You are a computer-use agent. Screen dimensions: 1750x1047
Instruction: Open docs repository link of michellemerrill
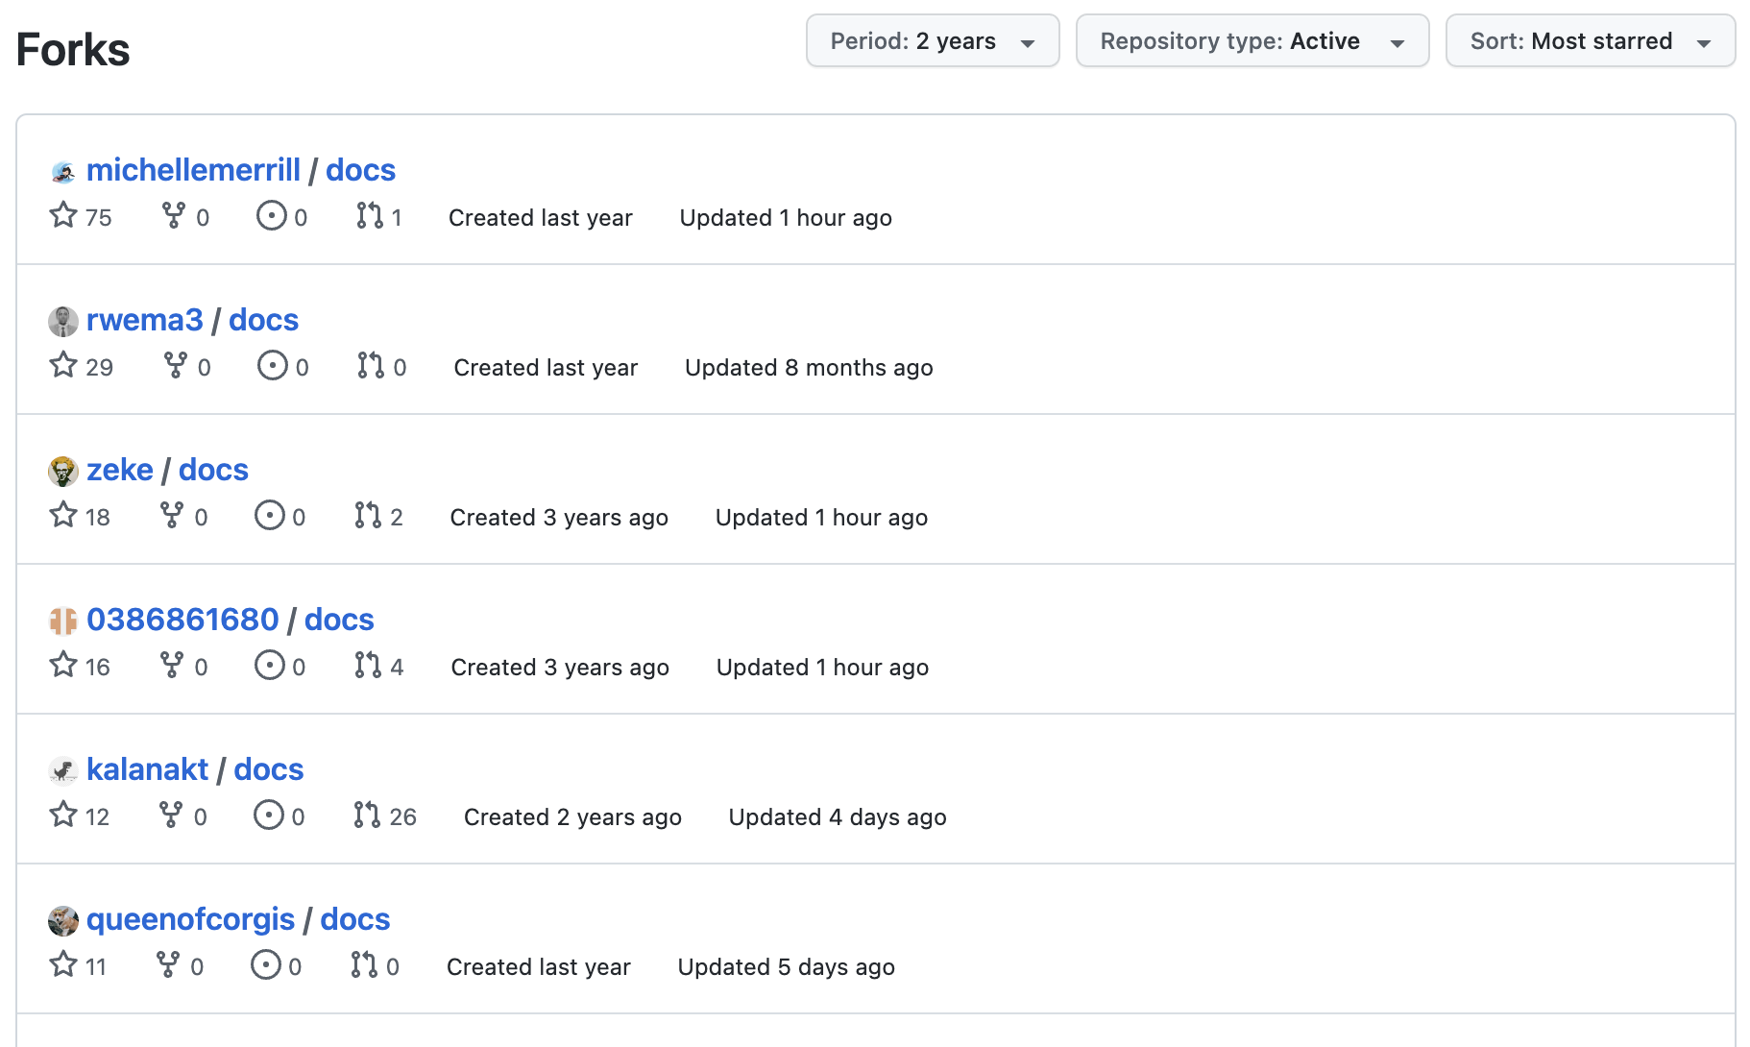coord(360,170)
